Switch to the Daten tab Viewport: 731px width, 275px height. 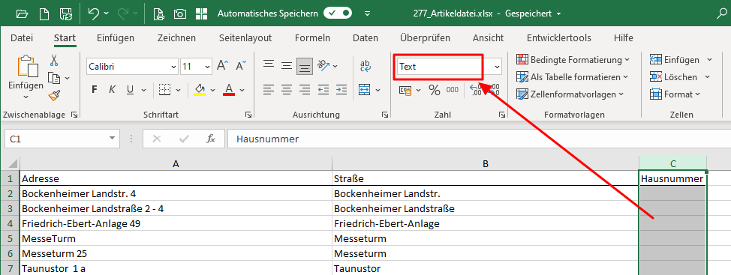(365, 37)
